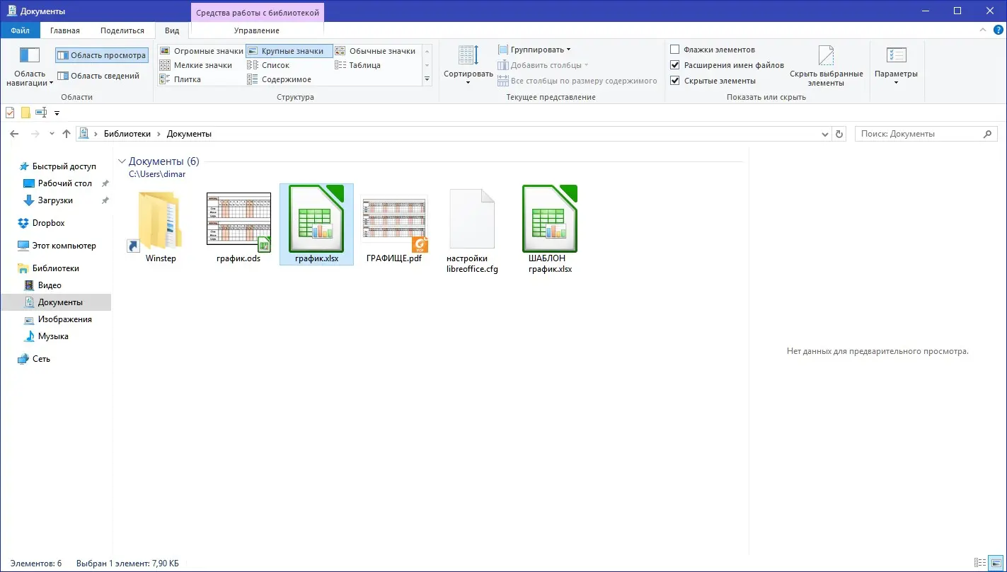Viewport: 1007px width, 572px height.
Task: Switch layout to Обычные значки
Action: click(375, 51)
